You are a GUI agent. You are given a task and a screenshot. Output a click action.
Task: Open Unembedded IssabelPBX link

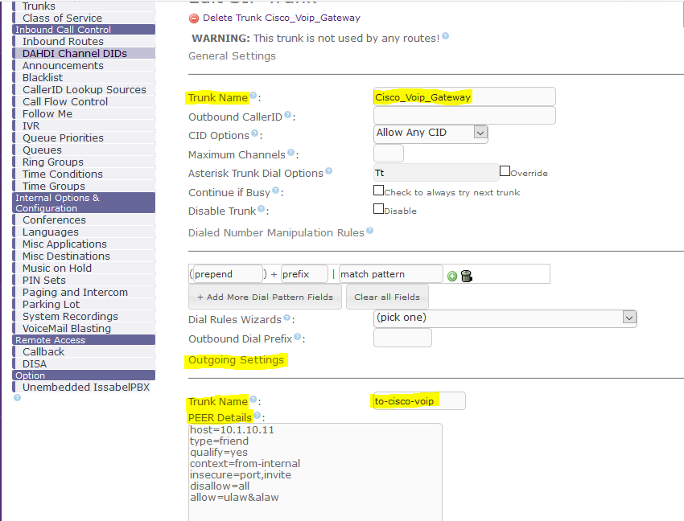pyautogui.click(x=85, y=387)
